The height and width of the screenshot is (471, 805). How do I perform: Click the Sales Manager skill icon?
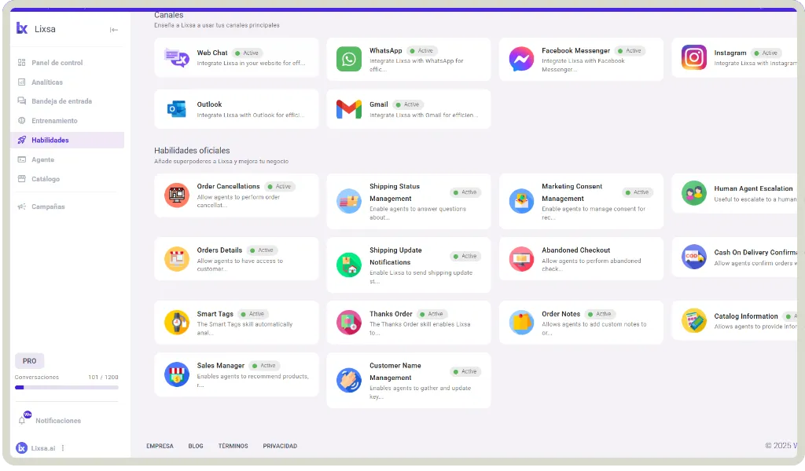177,374
